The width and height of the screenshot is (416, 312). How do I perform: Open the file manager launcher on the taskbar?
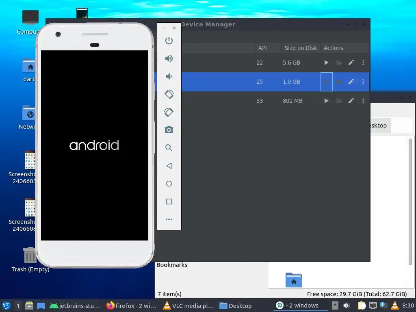[x=29, y=305]
